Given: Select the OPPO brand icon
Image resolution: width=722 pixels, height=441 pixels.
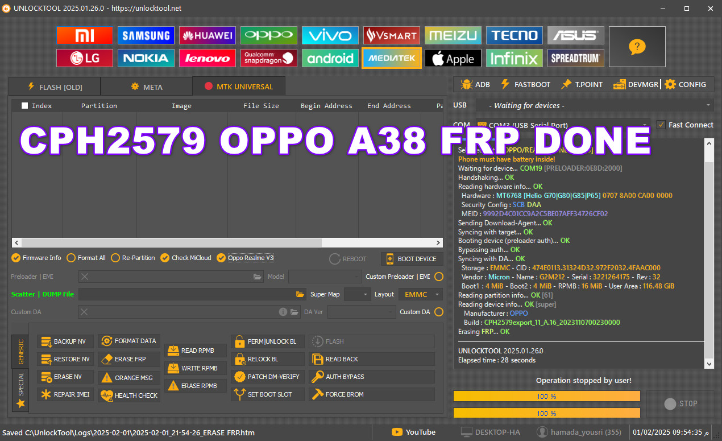Looking at the screenshot, I should [269, 35].
